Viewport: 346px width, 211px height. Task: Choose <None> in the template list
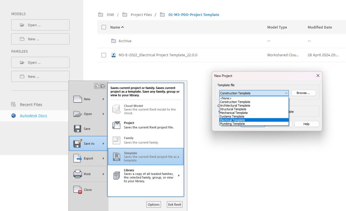(254, 98)
